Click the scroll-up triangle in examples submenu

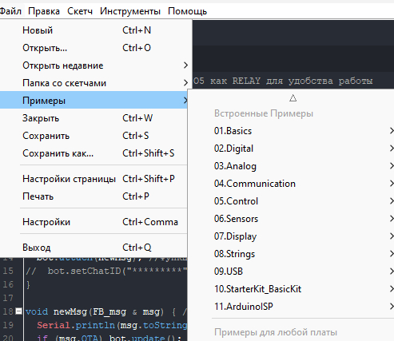[293, 98]
